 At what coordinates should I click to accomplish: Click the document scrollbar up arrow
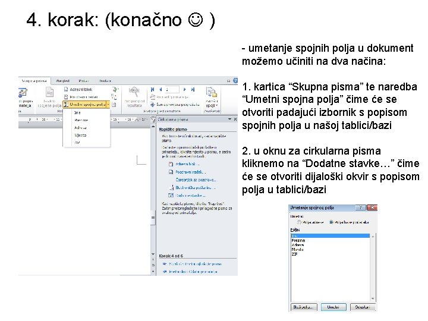153,126
